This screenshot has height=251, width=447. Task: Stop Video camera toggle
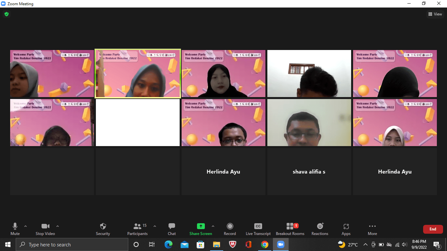pyautogui.click(x=45, y=229)
